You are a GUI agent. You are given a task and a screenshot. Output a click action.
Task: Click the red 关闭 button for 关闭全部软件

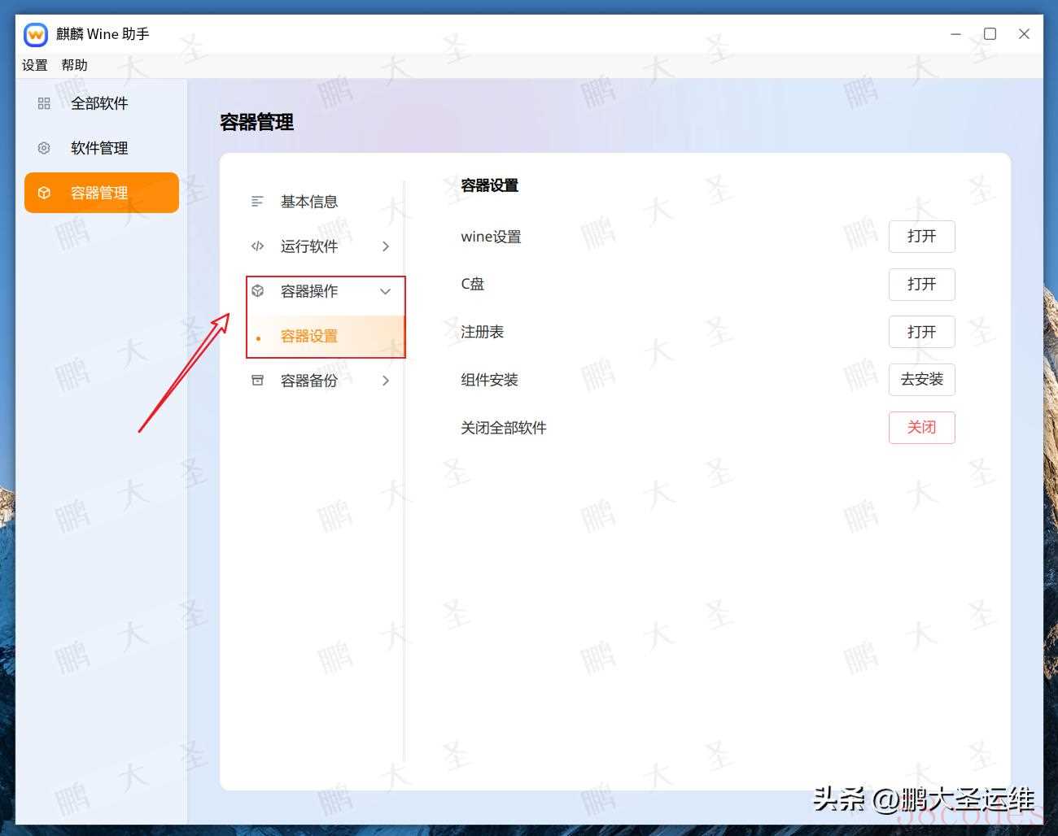921,428
